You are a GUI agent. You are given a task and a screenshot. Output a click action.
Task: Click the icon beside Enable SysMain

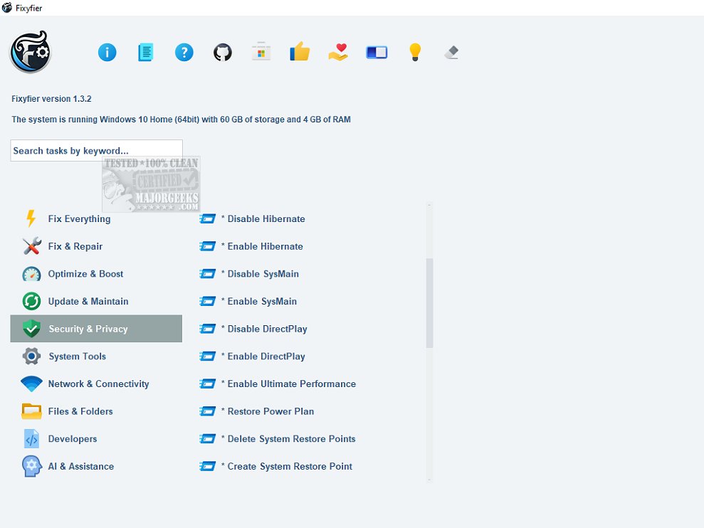[x=207, y=301]
